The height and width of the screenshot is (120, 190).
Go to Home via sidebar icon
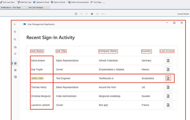[15, 47]
